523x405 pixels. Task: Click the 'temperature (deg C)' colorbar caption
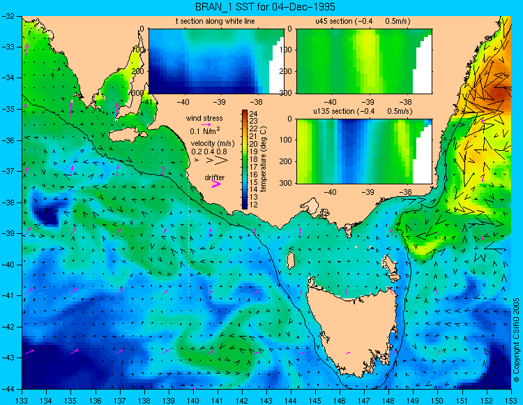tap(264, 159)
